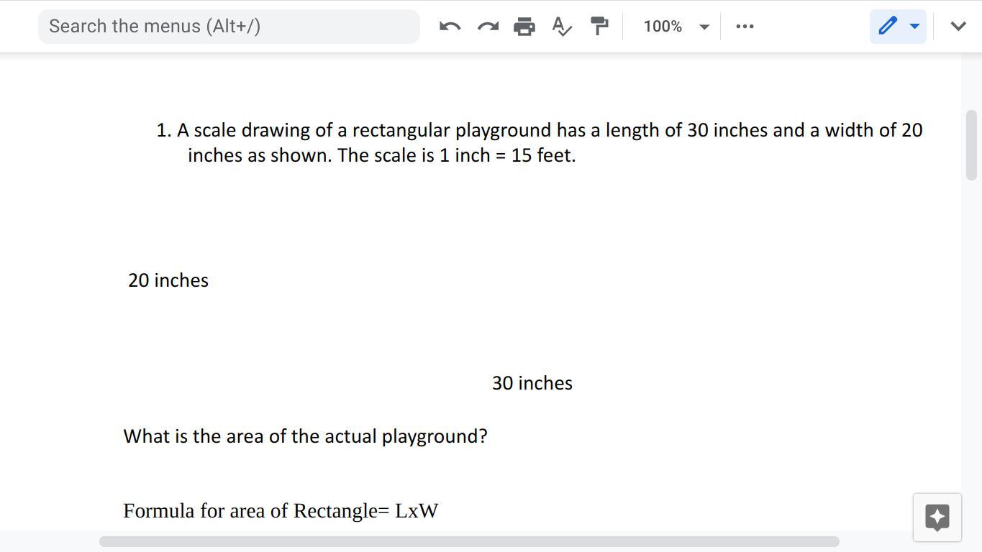Collapse the menus with chevron arrow

click(x=958, y=27)
